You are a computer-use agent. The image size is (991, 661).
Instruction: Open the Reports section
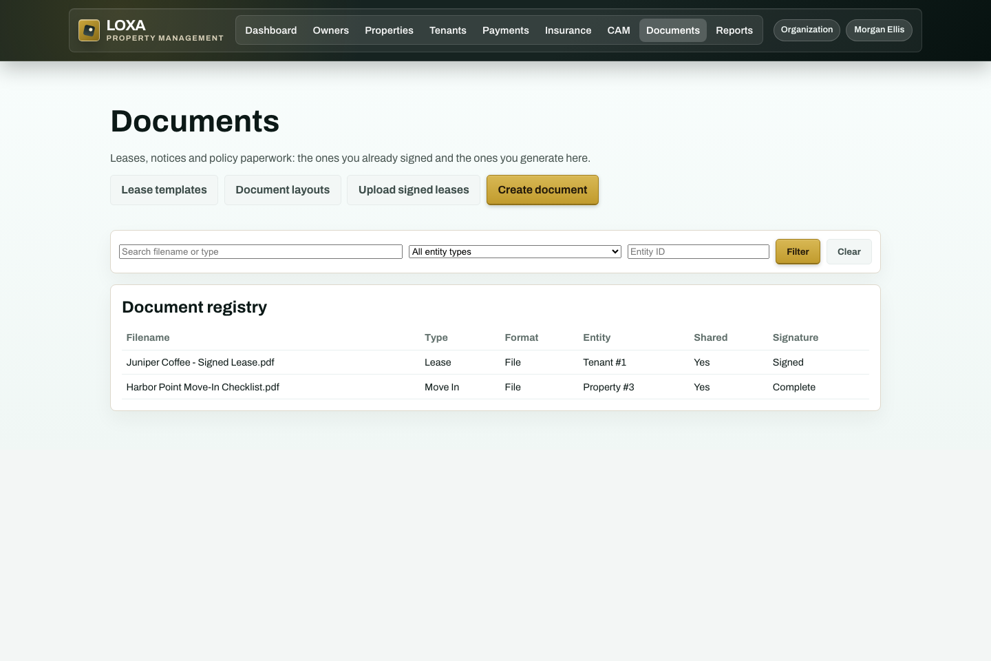pyautogui.click(x=734, y=30)
